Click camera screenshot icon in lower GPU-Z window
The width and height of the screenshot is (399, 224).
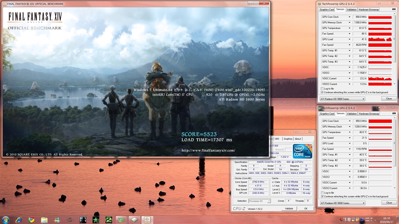(x=394, y=114)
